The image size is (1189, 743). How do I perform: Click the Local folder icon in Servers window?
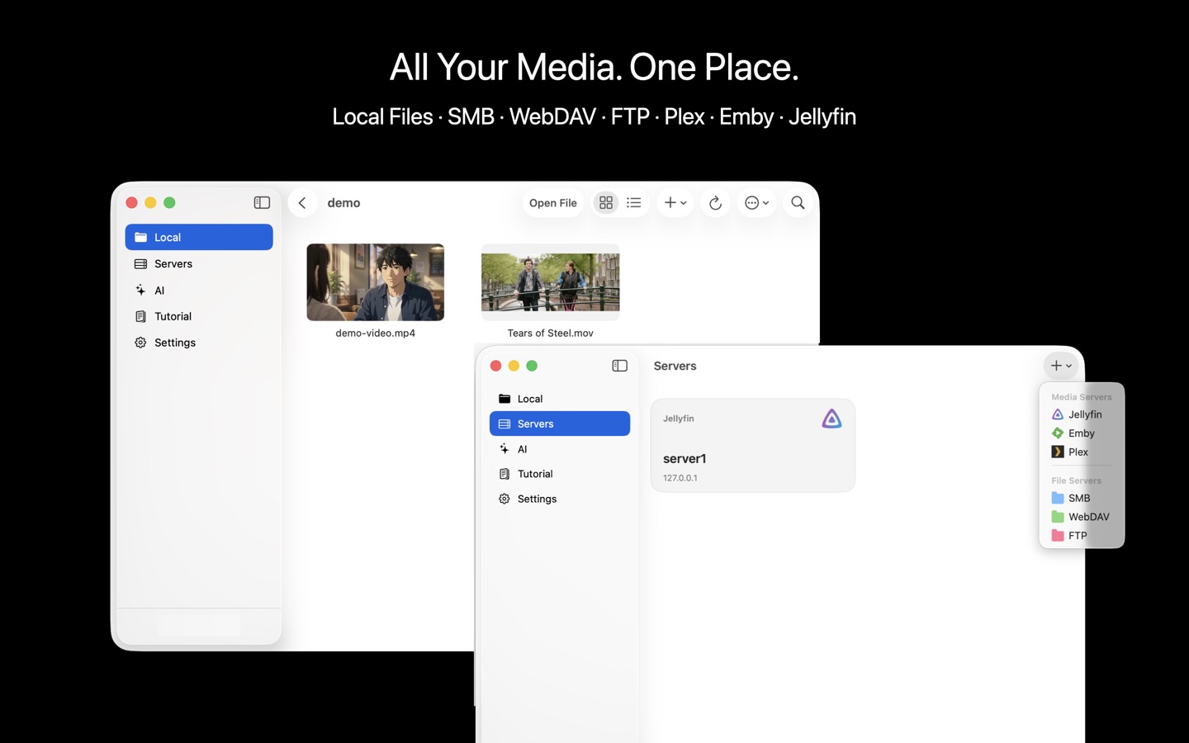click(504, 399)
